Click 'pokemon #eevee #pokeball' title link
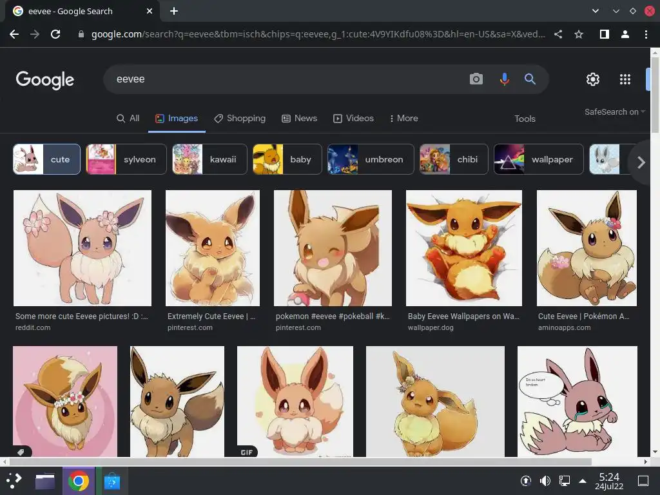 (333, 316)
